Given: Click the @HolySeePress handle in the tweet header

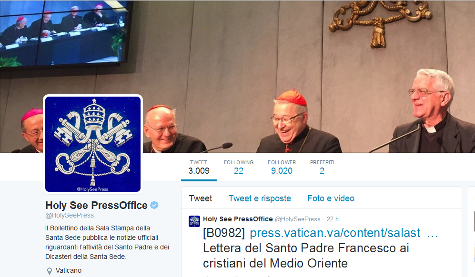Looking at the screenshot, I should pyautogui.click(x=297, y=219).
